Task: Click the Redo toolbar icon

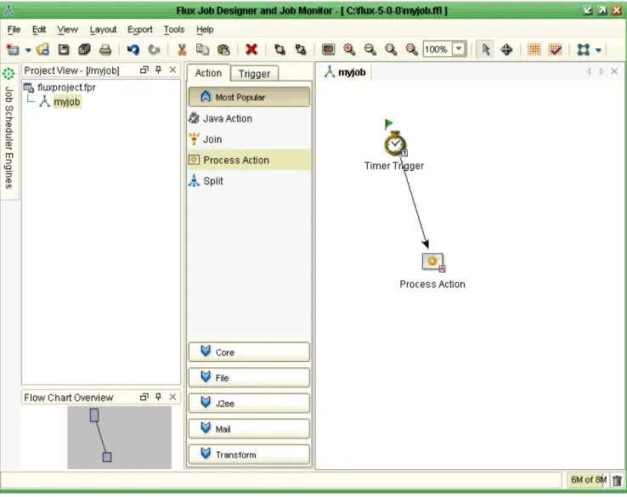Action: [154, 49]
